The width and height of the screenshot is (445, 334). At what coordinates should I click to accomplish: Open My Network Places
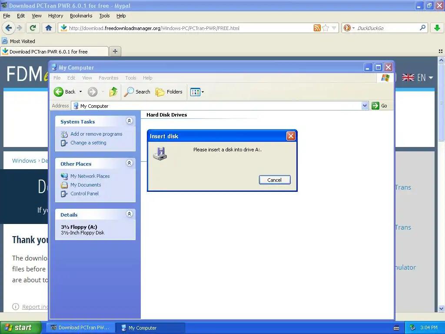pos(90,176)
